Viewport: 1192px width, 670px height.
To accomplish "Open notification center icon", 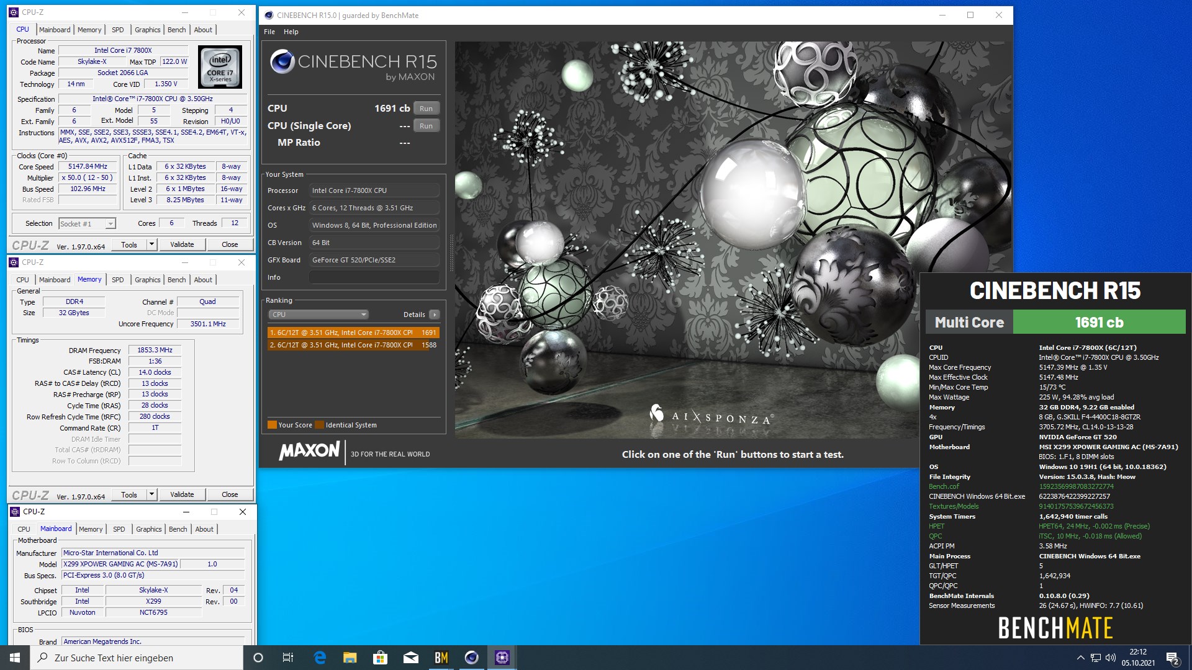I will tap(1173, 658).
